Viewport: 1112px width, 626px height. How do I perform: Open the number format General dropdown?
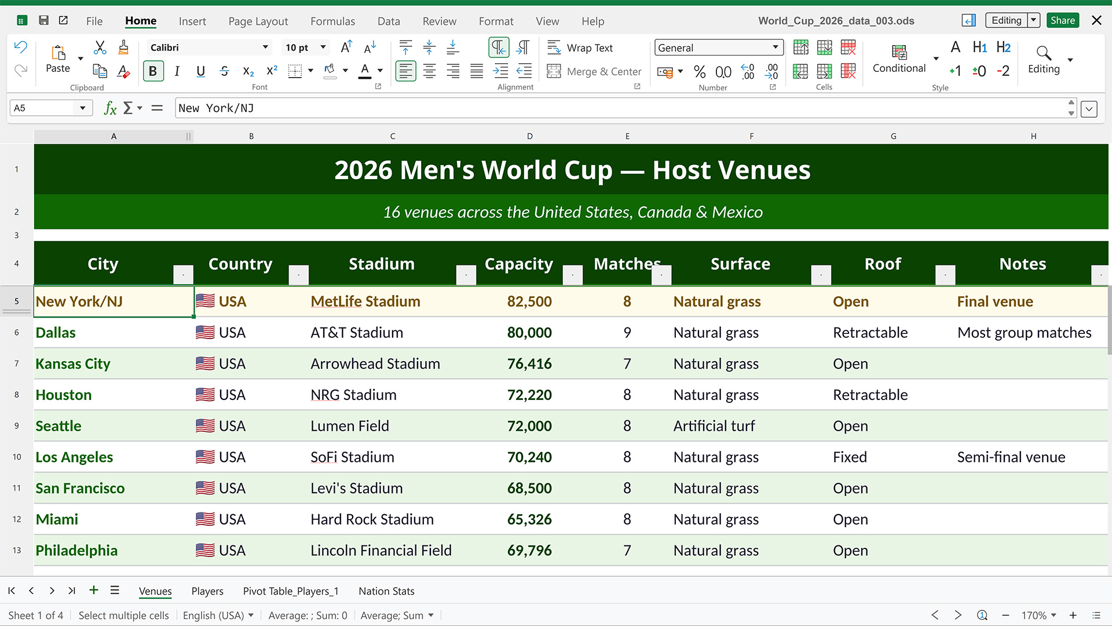[775, 48]
